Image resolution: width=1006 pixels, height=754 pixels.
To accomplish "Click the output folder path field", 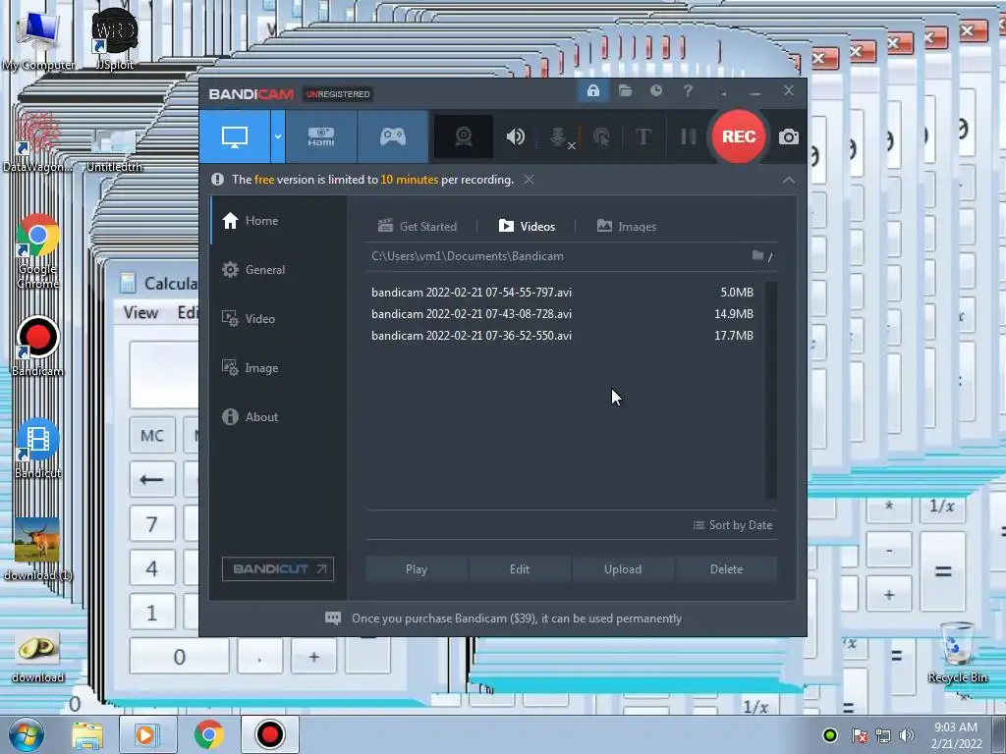I will click(x=558, y=256).
